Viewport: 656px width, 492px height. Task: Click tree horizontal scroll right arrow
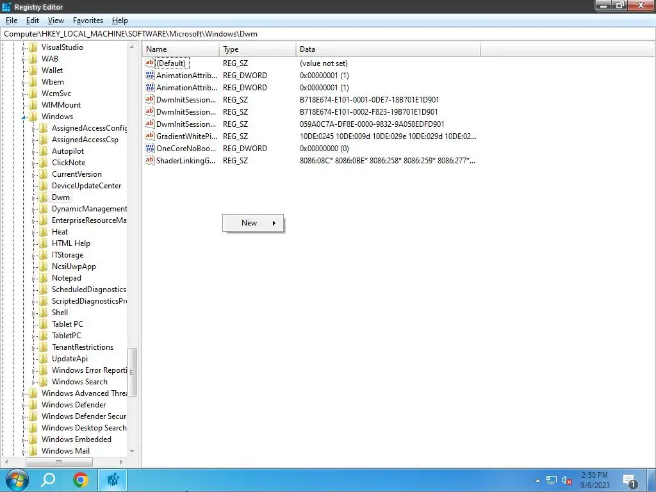point(121,462)
